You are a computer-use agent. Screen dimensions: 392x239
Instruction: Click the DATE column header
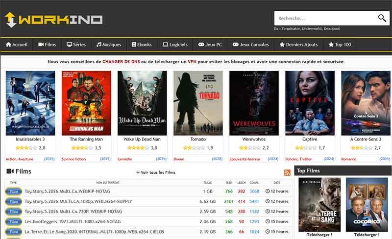click(x=277, y=183)
